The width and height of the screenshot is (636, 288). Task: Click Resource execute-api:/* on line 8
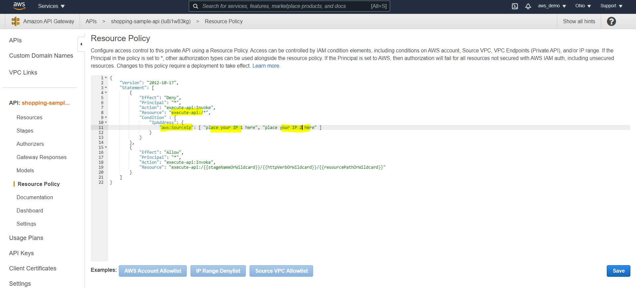[x=175, y=113]
